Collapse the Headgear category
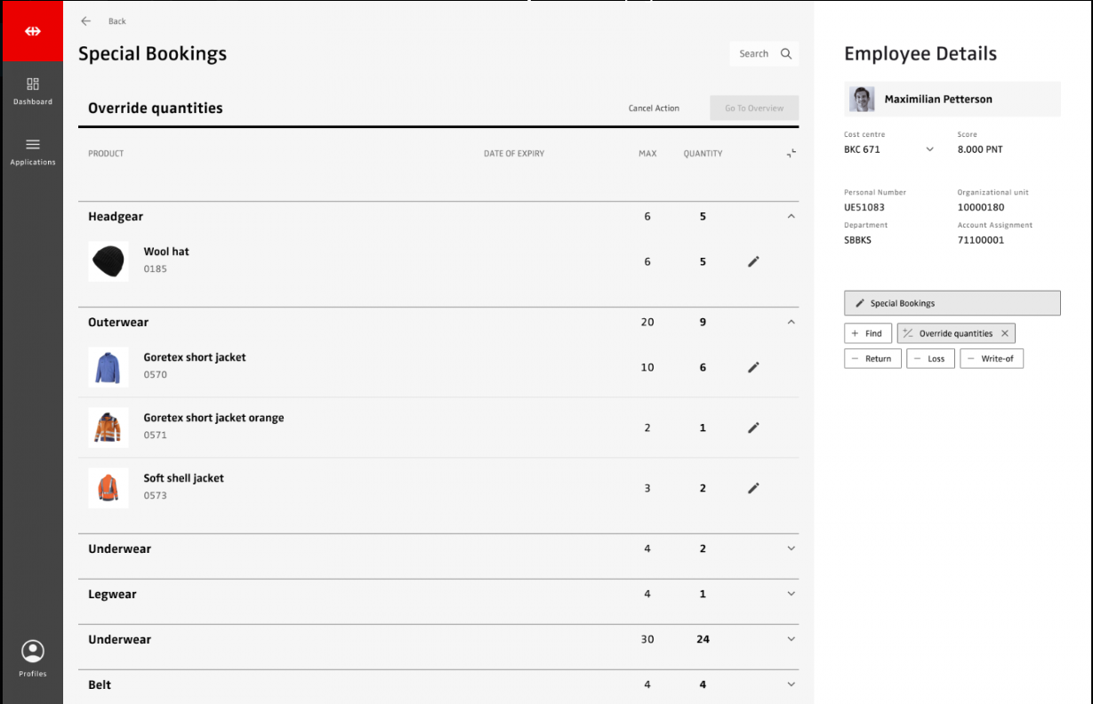Viewport: 1093px width, 704px height. click(791, 216)
